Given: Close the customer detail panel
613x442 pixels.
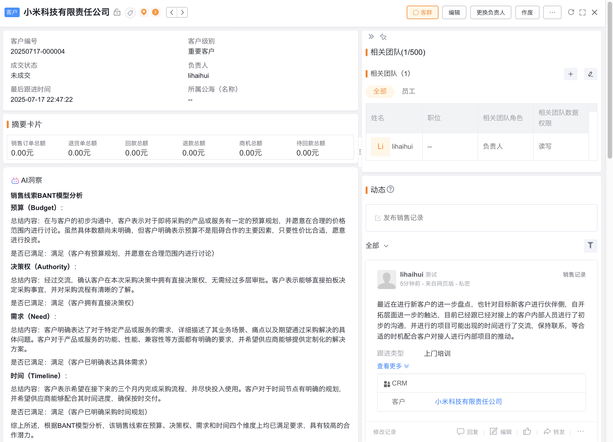Looking at the screenshot, I should pyautogui.click(x=595, y=12).
